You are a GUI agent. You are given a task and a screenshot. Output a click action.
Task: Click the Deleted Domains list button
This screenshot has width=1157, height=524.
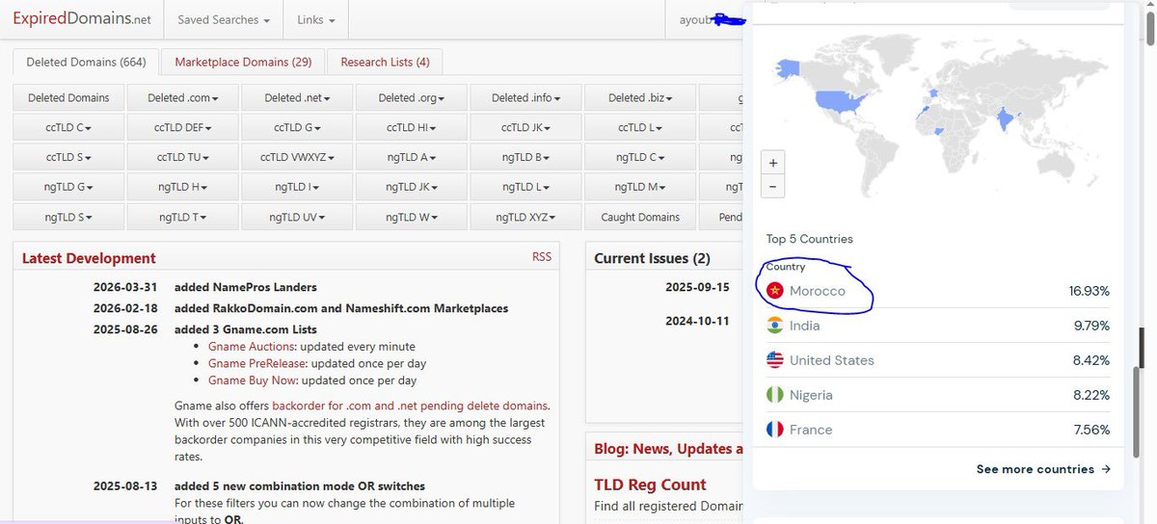coord(68,97)
